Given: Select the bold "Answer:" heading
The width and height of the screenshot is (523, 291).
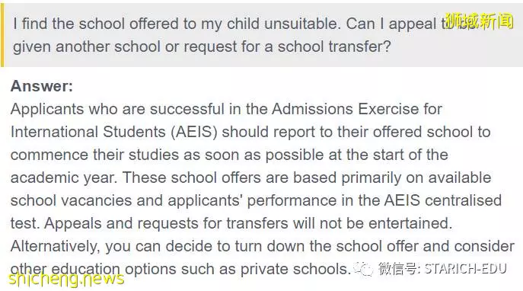Looking at the screenshot, I should pos(42,86).
